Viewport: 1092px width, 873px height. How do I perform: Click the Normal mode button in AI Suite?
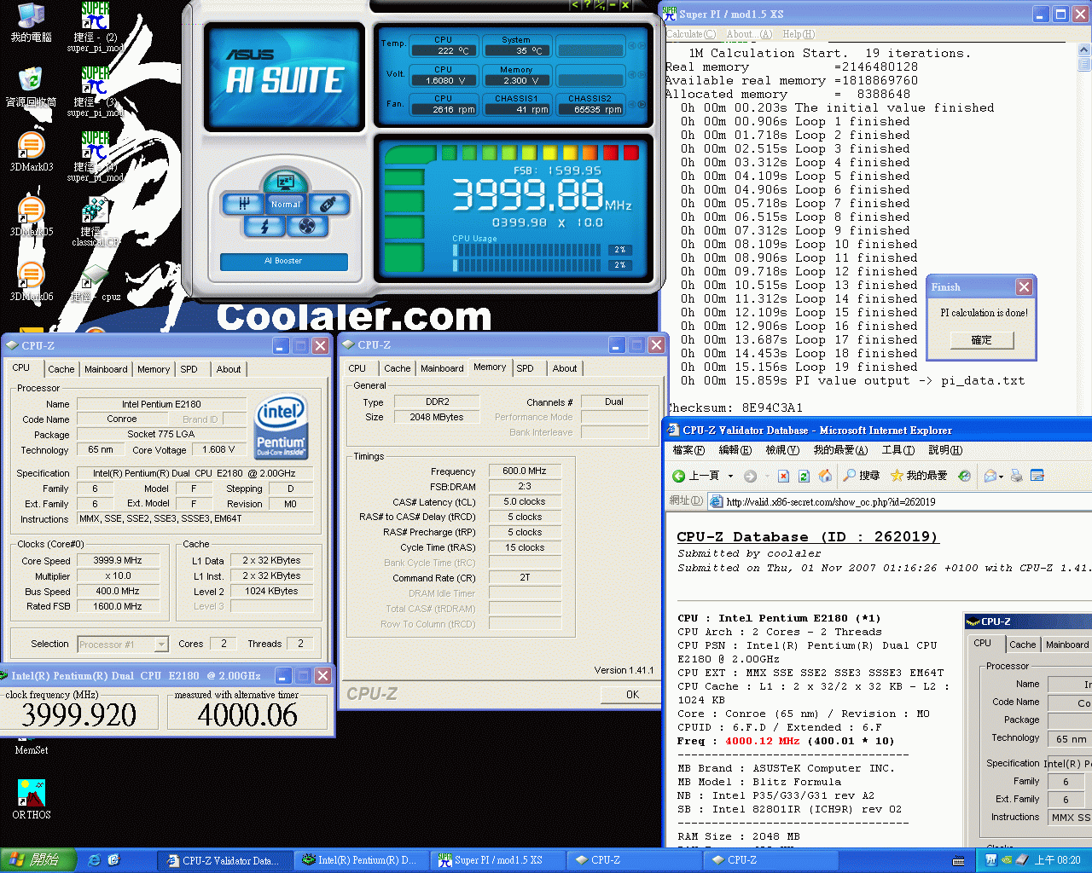click(x=286, y=204)
